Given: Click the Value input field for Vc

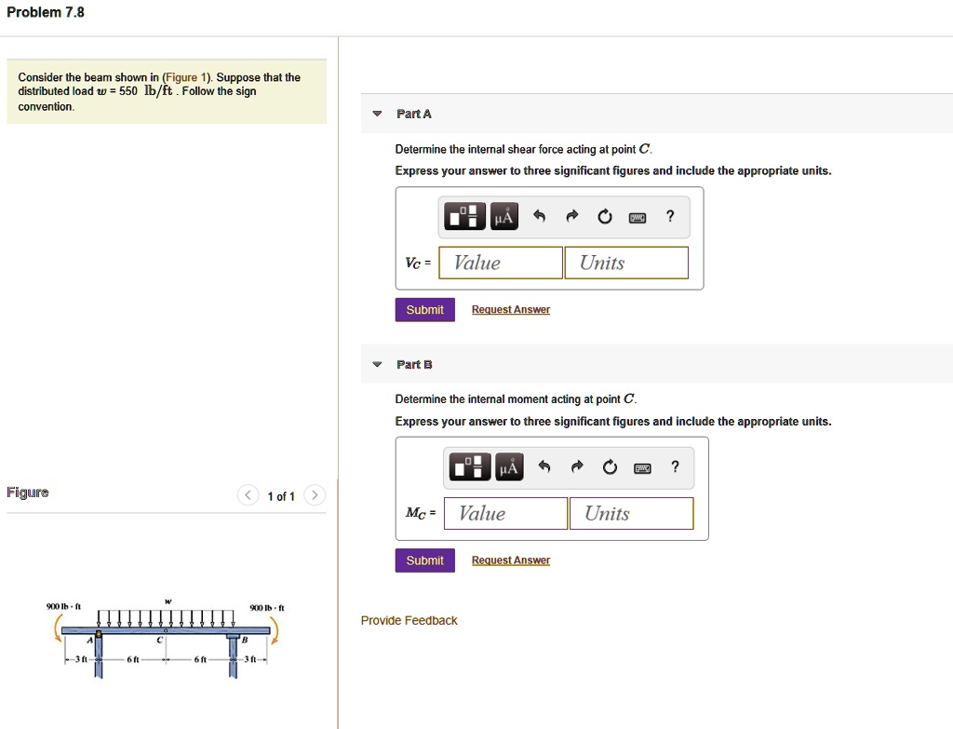Looking at the screenshot, I should (x=500, y=263).
